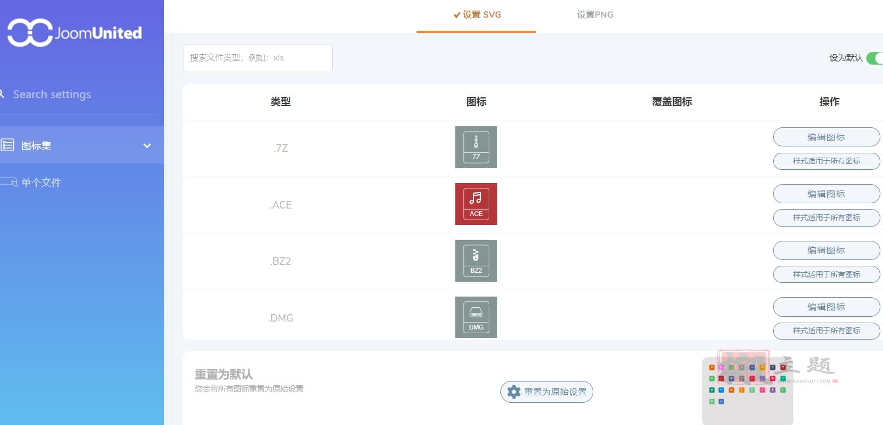Image resolution: width=883 pixels, height=425 pixels.
Task: Select the ACE file type icon
Action: [x=476, y=204]
